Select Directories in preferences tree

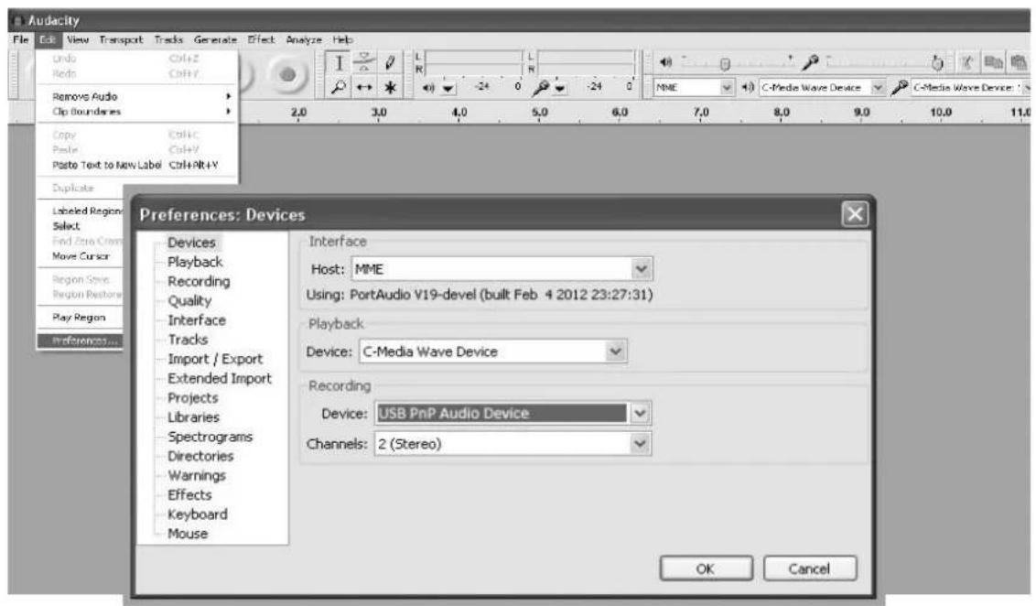pos(200,456)
